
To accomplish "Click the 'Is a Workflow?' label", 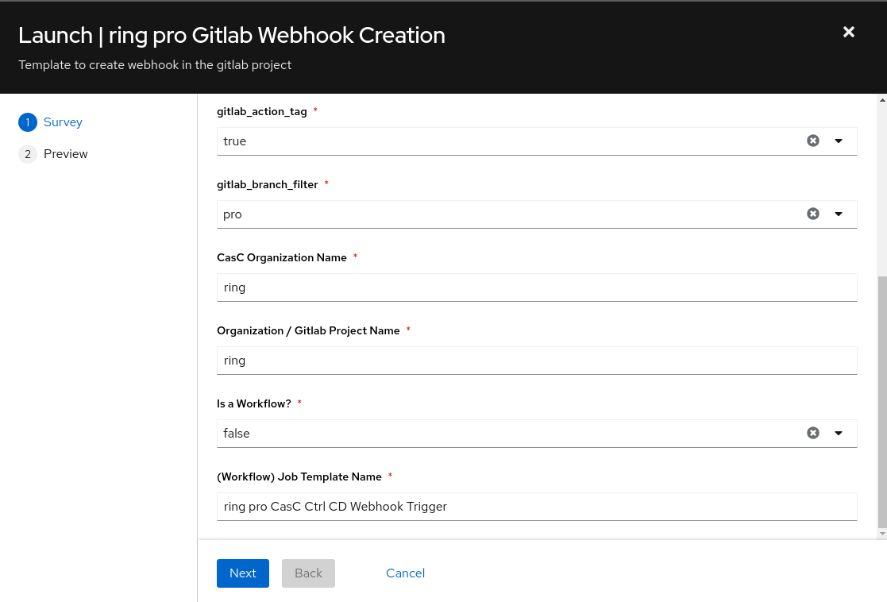I will tap(254, 403).
